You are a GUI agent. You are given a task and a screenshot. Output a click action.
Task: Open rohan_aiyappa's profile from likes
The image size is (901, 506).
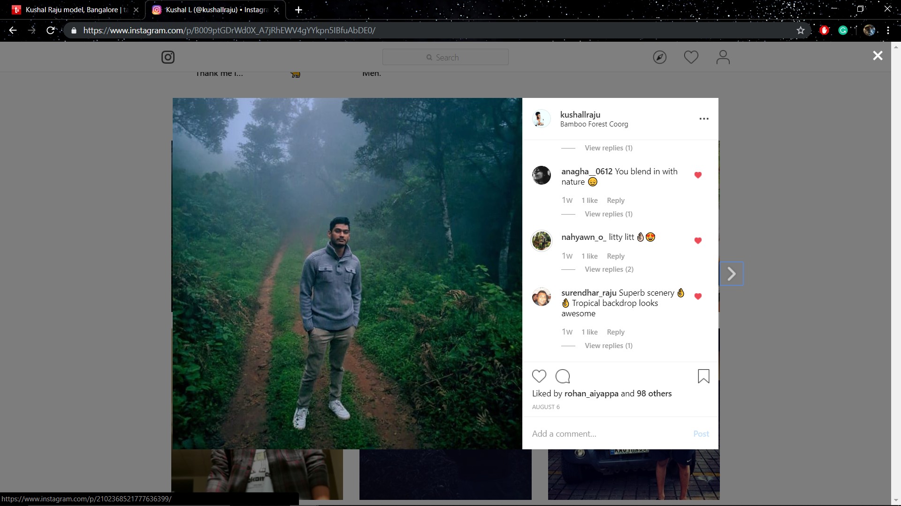pyautogui.click(x=591, y=394)
